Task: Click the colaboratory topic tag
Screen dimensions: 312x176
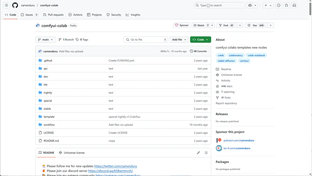Action: pyautogui.click(x=236, y=55)
